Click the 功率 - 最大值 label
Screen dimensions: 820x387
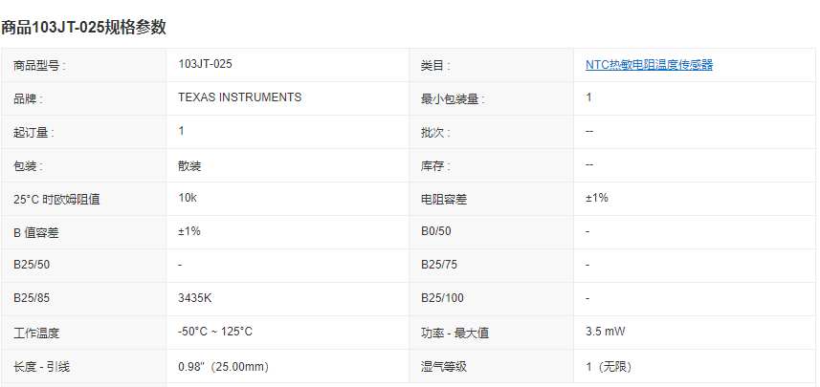point(454,333)
